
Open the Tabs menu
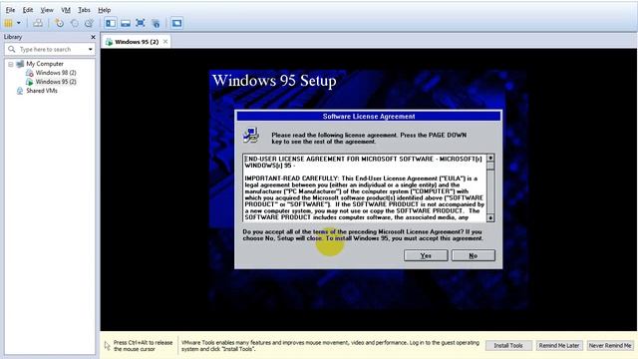click(x=84, y=10)
